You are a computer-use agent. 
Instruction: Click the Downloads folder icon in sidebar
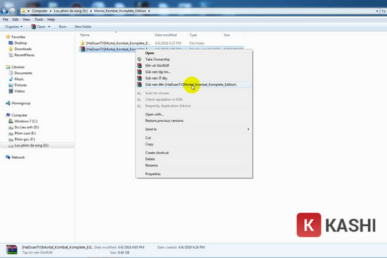[x=10, y=49]
